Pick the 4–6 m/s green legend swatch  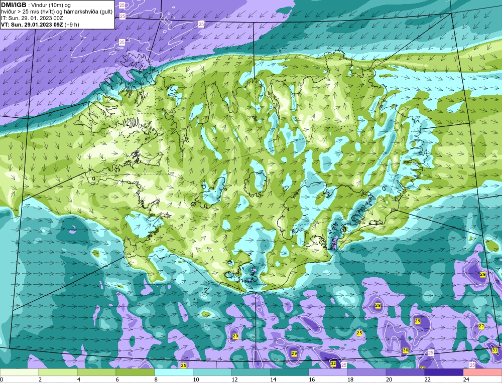click(x=96, y=372)
